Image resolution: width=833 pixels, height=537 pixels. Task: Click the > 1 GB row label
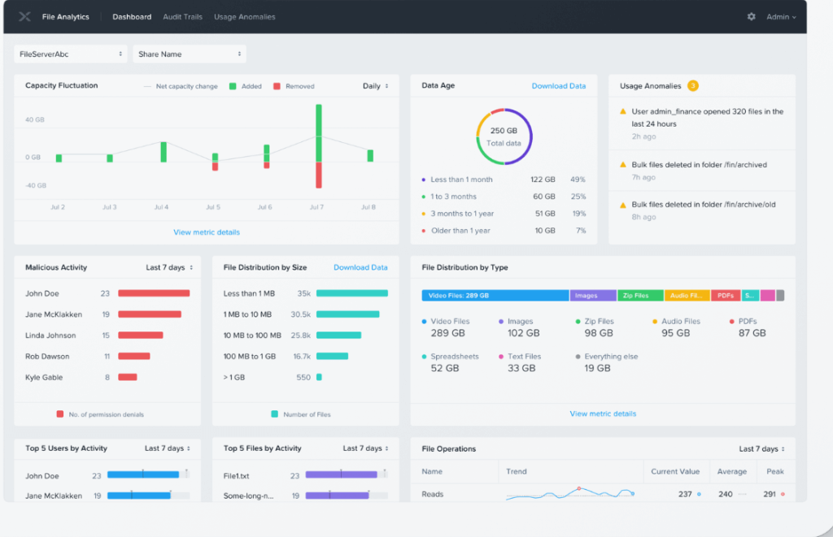(x=234, y=377)
